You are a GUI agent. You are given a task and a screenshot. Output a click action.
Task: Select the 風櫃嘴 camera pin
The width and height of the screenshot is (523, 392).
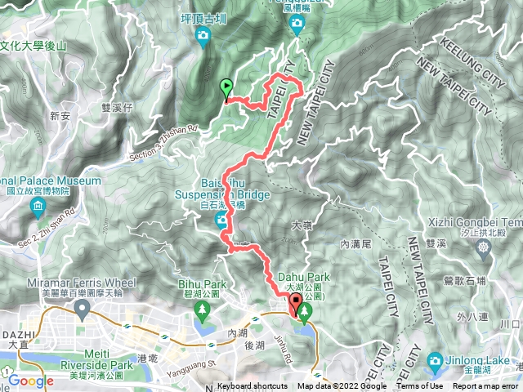(x=297, y=24)
